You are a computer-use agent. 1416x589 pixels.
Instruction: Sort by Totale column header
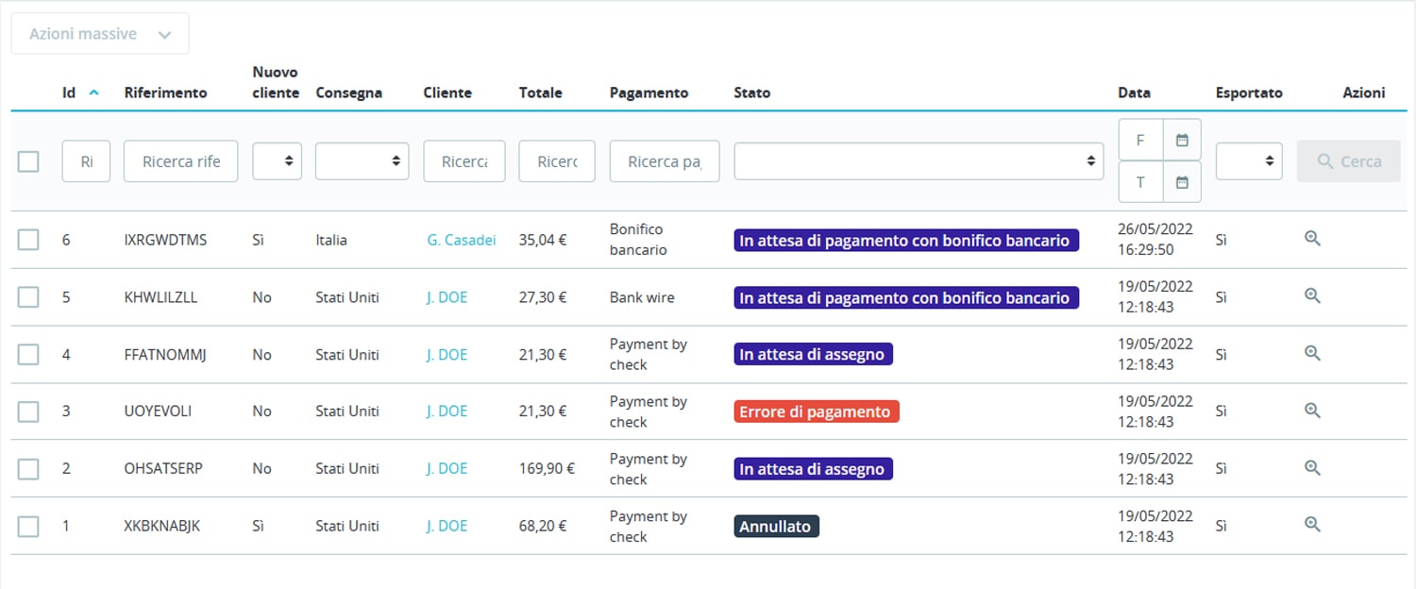(540, 93)
